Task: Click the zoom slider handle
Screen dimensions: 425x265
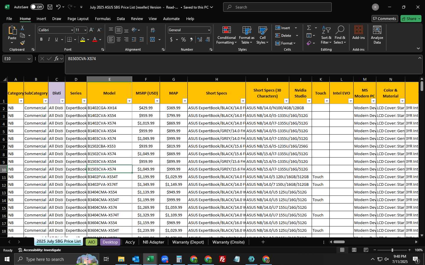Action: 392,250
